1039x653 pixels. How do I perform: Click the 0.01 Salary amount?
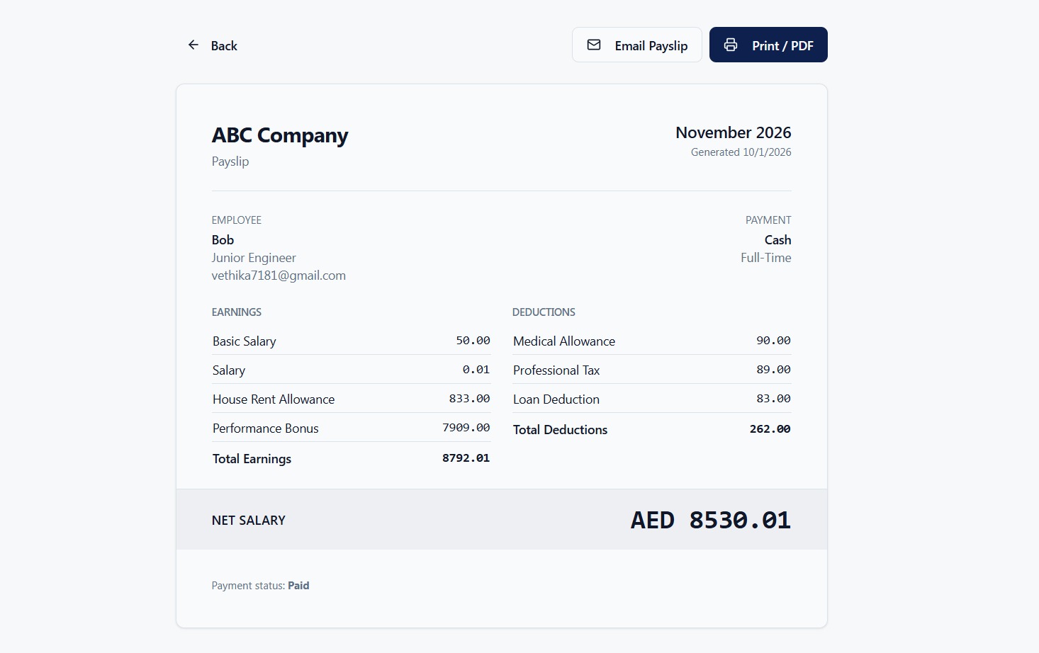click(x=476, y=370)
